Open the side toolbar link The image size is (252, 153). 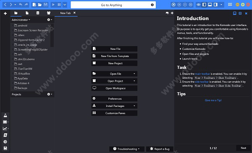(x=202, y=82)
